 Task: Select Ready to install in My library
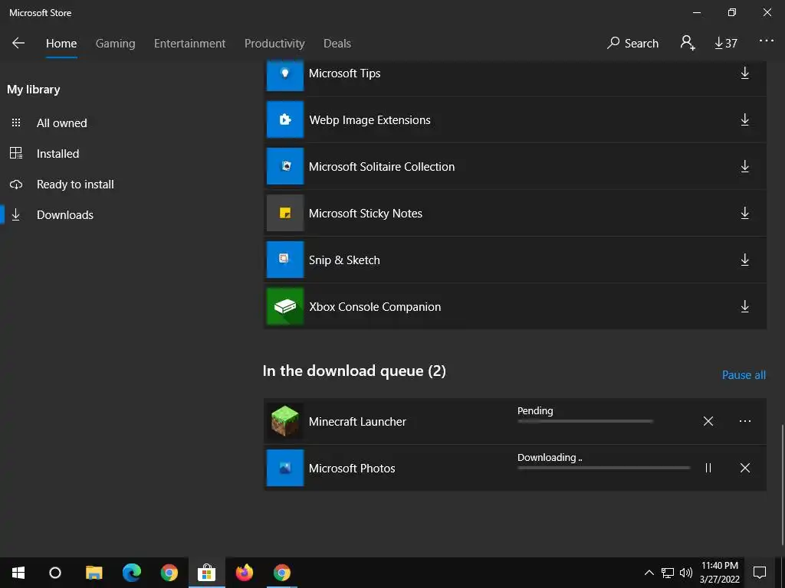tap(75, 184)
